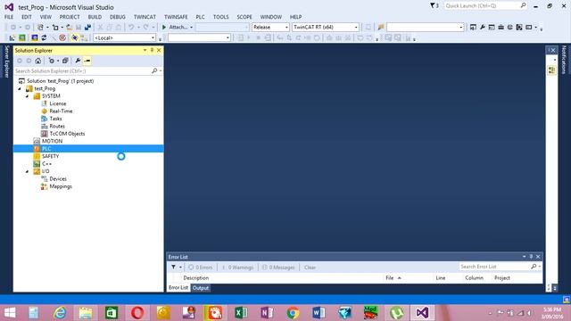Viewport: 571px width, 321px height.
Task: Open the Server Explorer side tab
Action: click(6, 62)
